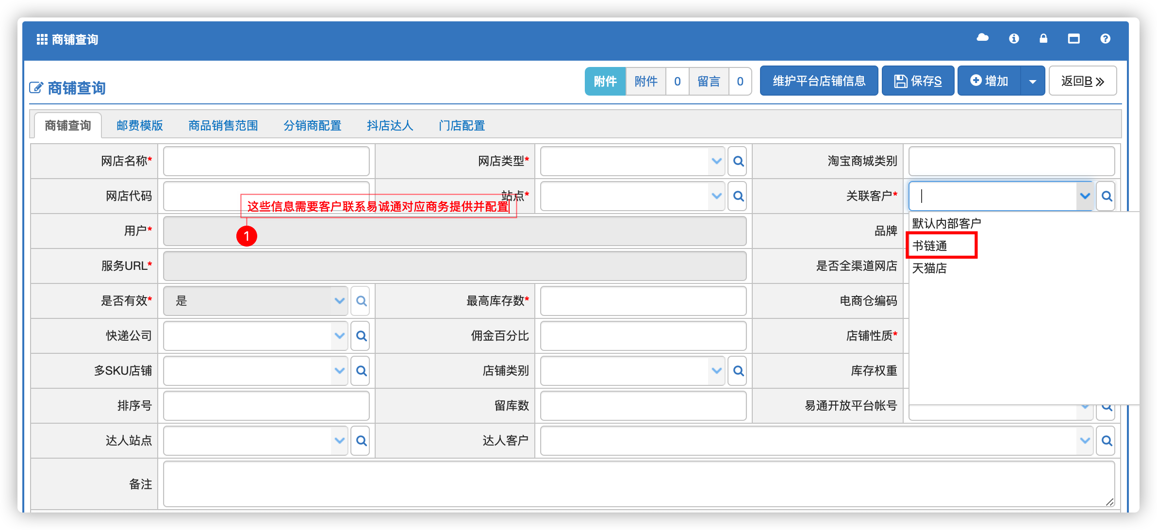Click the cloud icon in header

(982, 38)
